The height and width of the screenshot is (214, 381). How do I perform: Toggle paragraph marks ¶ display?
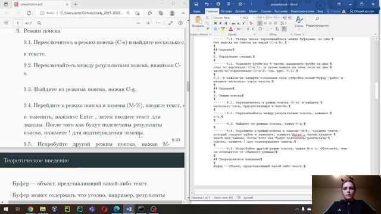pyautogui.click(x=284, y=29)
